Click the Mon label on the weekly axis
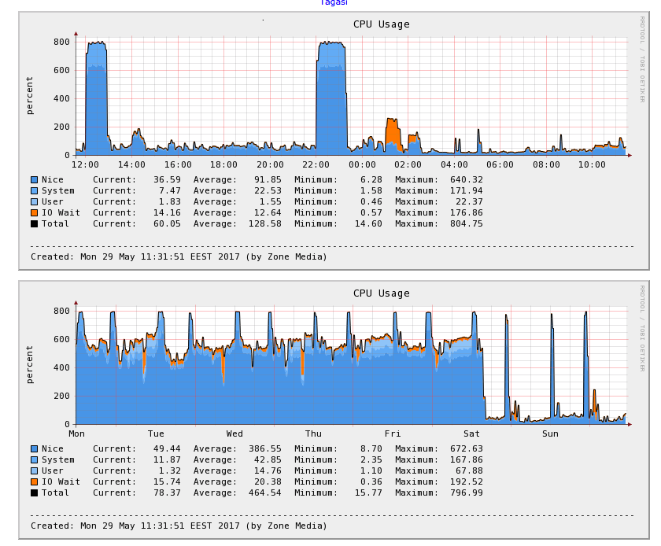 pyautogui.click(x=77, y=433)
